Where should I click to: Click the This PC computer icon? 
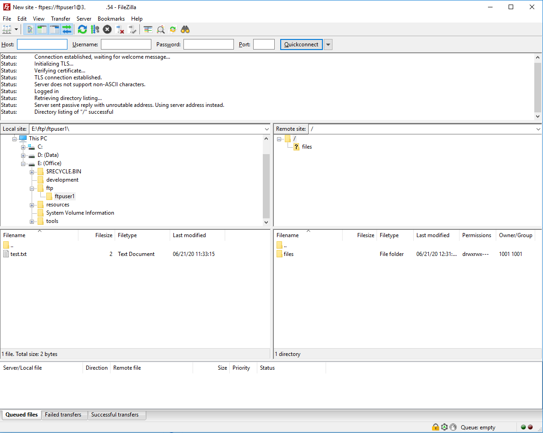pyautogui.click(x=23, y=138)
